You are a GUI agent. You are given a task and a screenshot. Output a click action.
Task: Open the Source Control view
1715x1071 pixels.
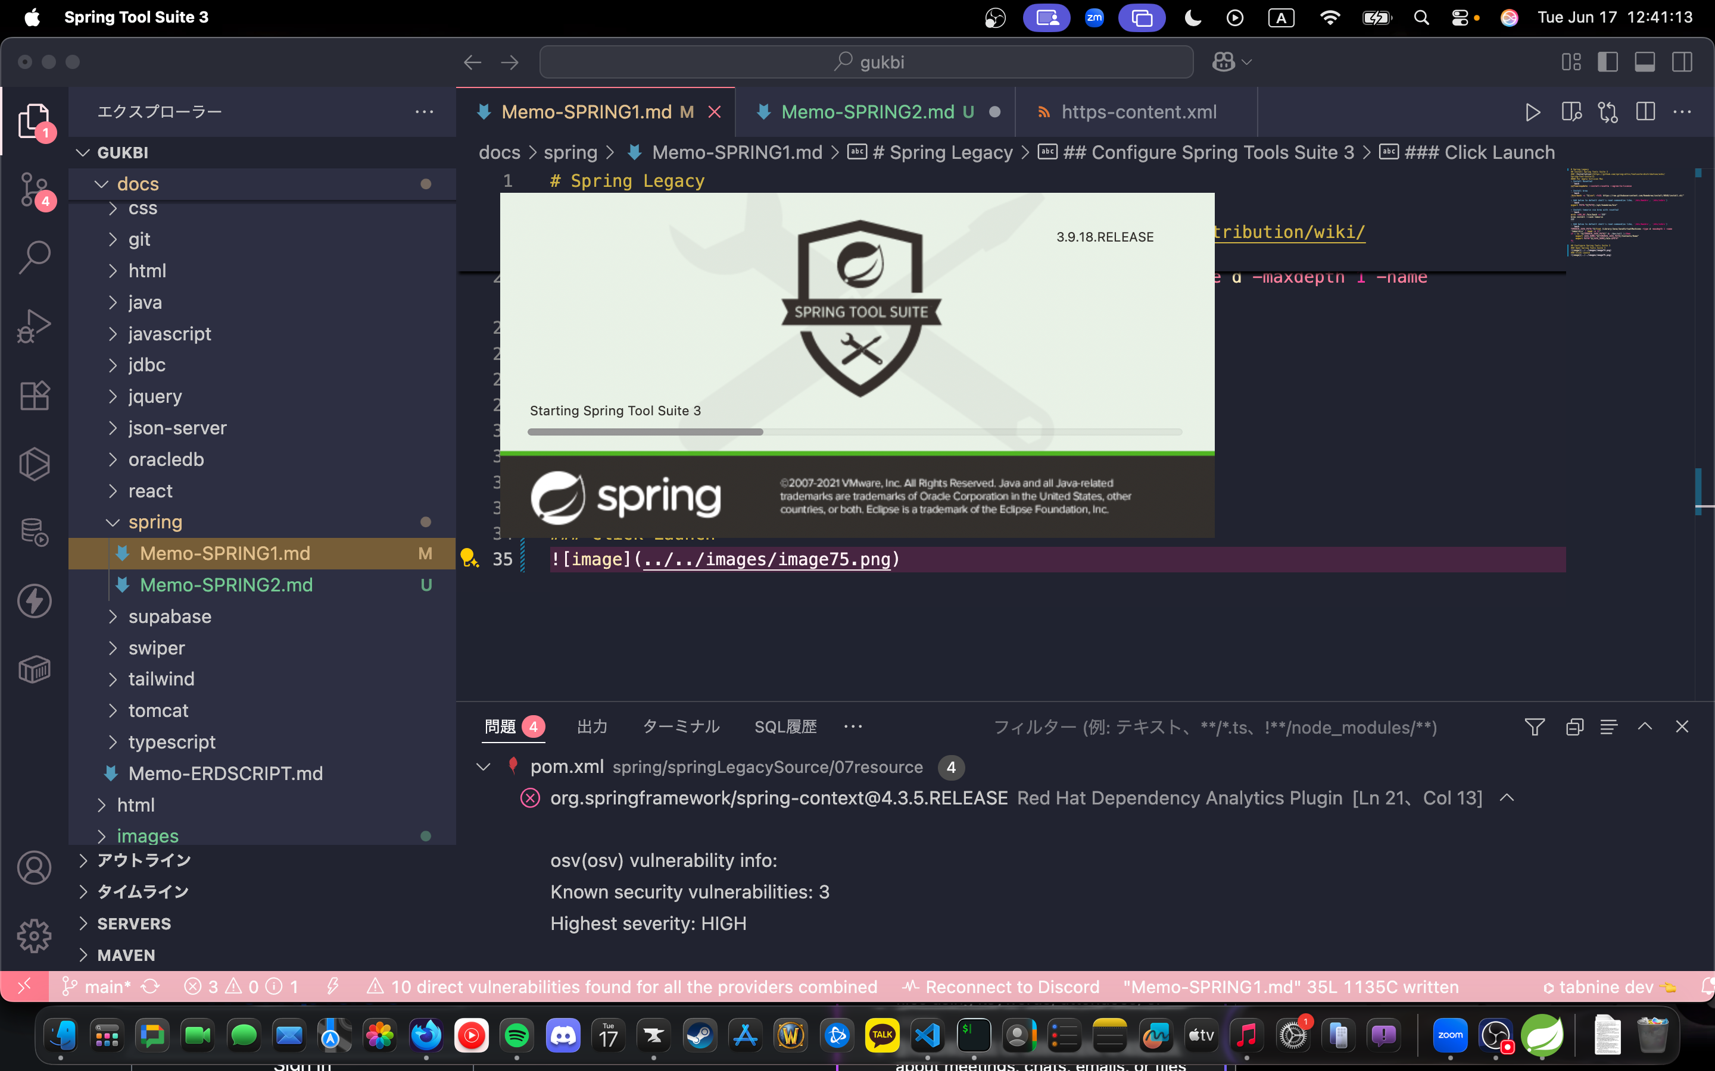[x=34, y=190]
